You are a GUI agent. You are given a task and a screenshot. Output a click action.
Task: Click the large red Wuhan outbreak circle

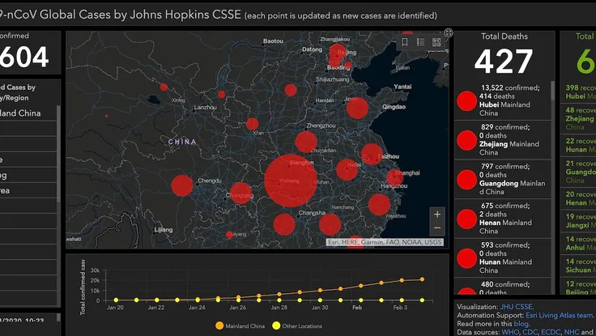tap(290, 180)
